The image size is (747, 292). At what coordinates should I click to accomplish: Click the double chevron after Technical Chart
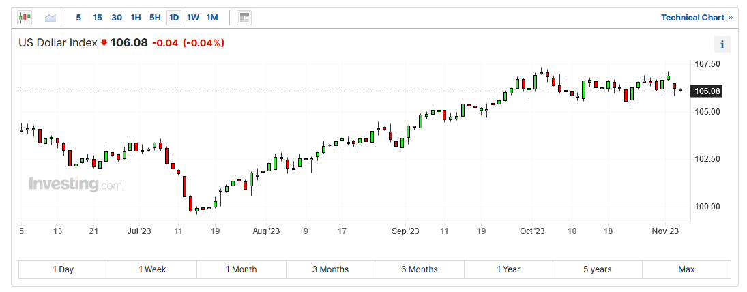click(x=731, y=17)
